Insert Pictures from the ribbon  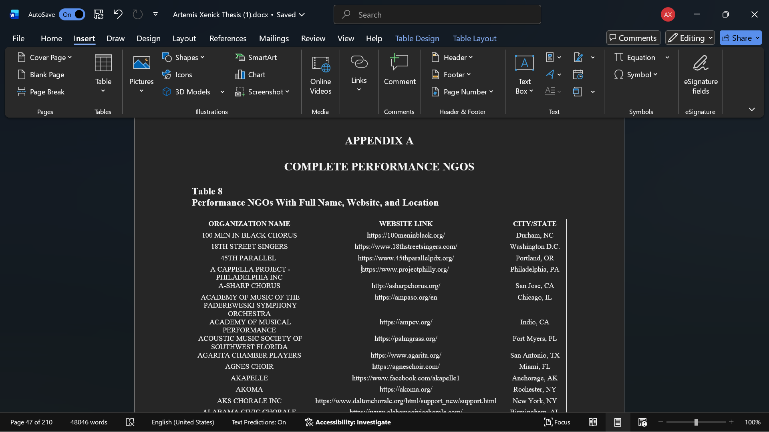tap(141, 74)
